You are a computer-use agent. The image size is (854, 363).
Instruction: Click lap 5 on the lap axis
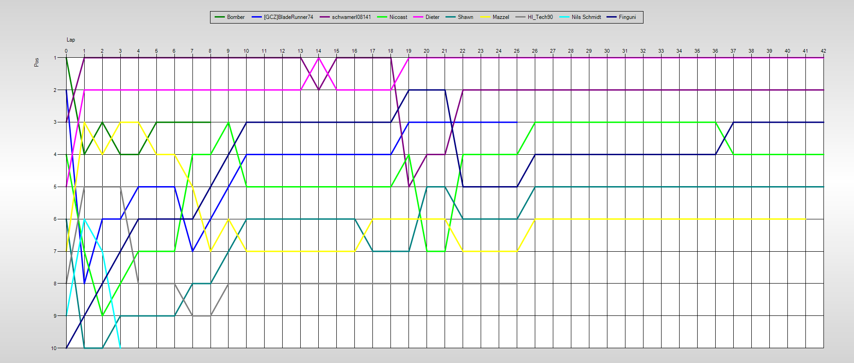(x=156, y=51)
